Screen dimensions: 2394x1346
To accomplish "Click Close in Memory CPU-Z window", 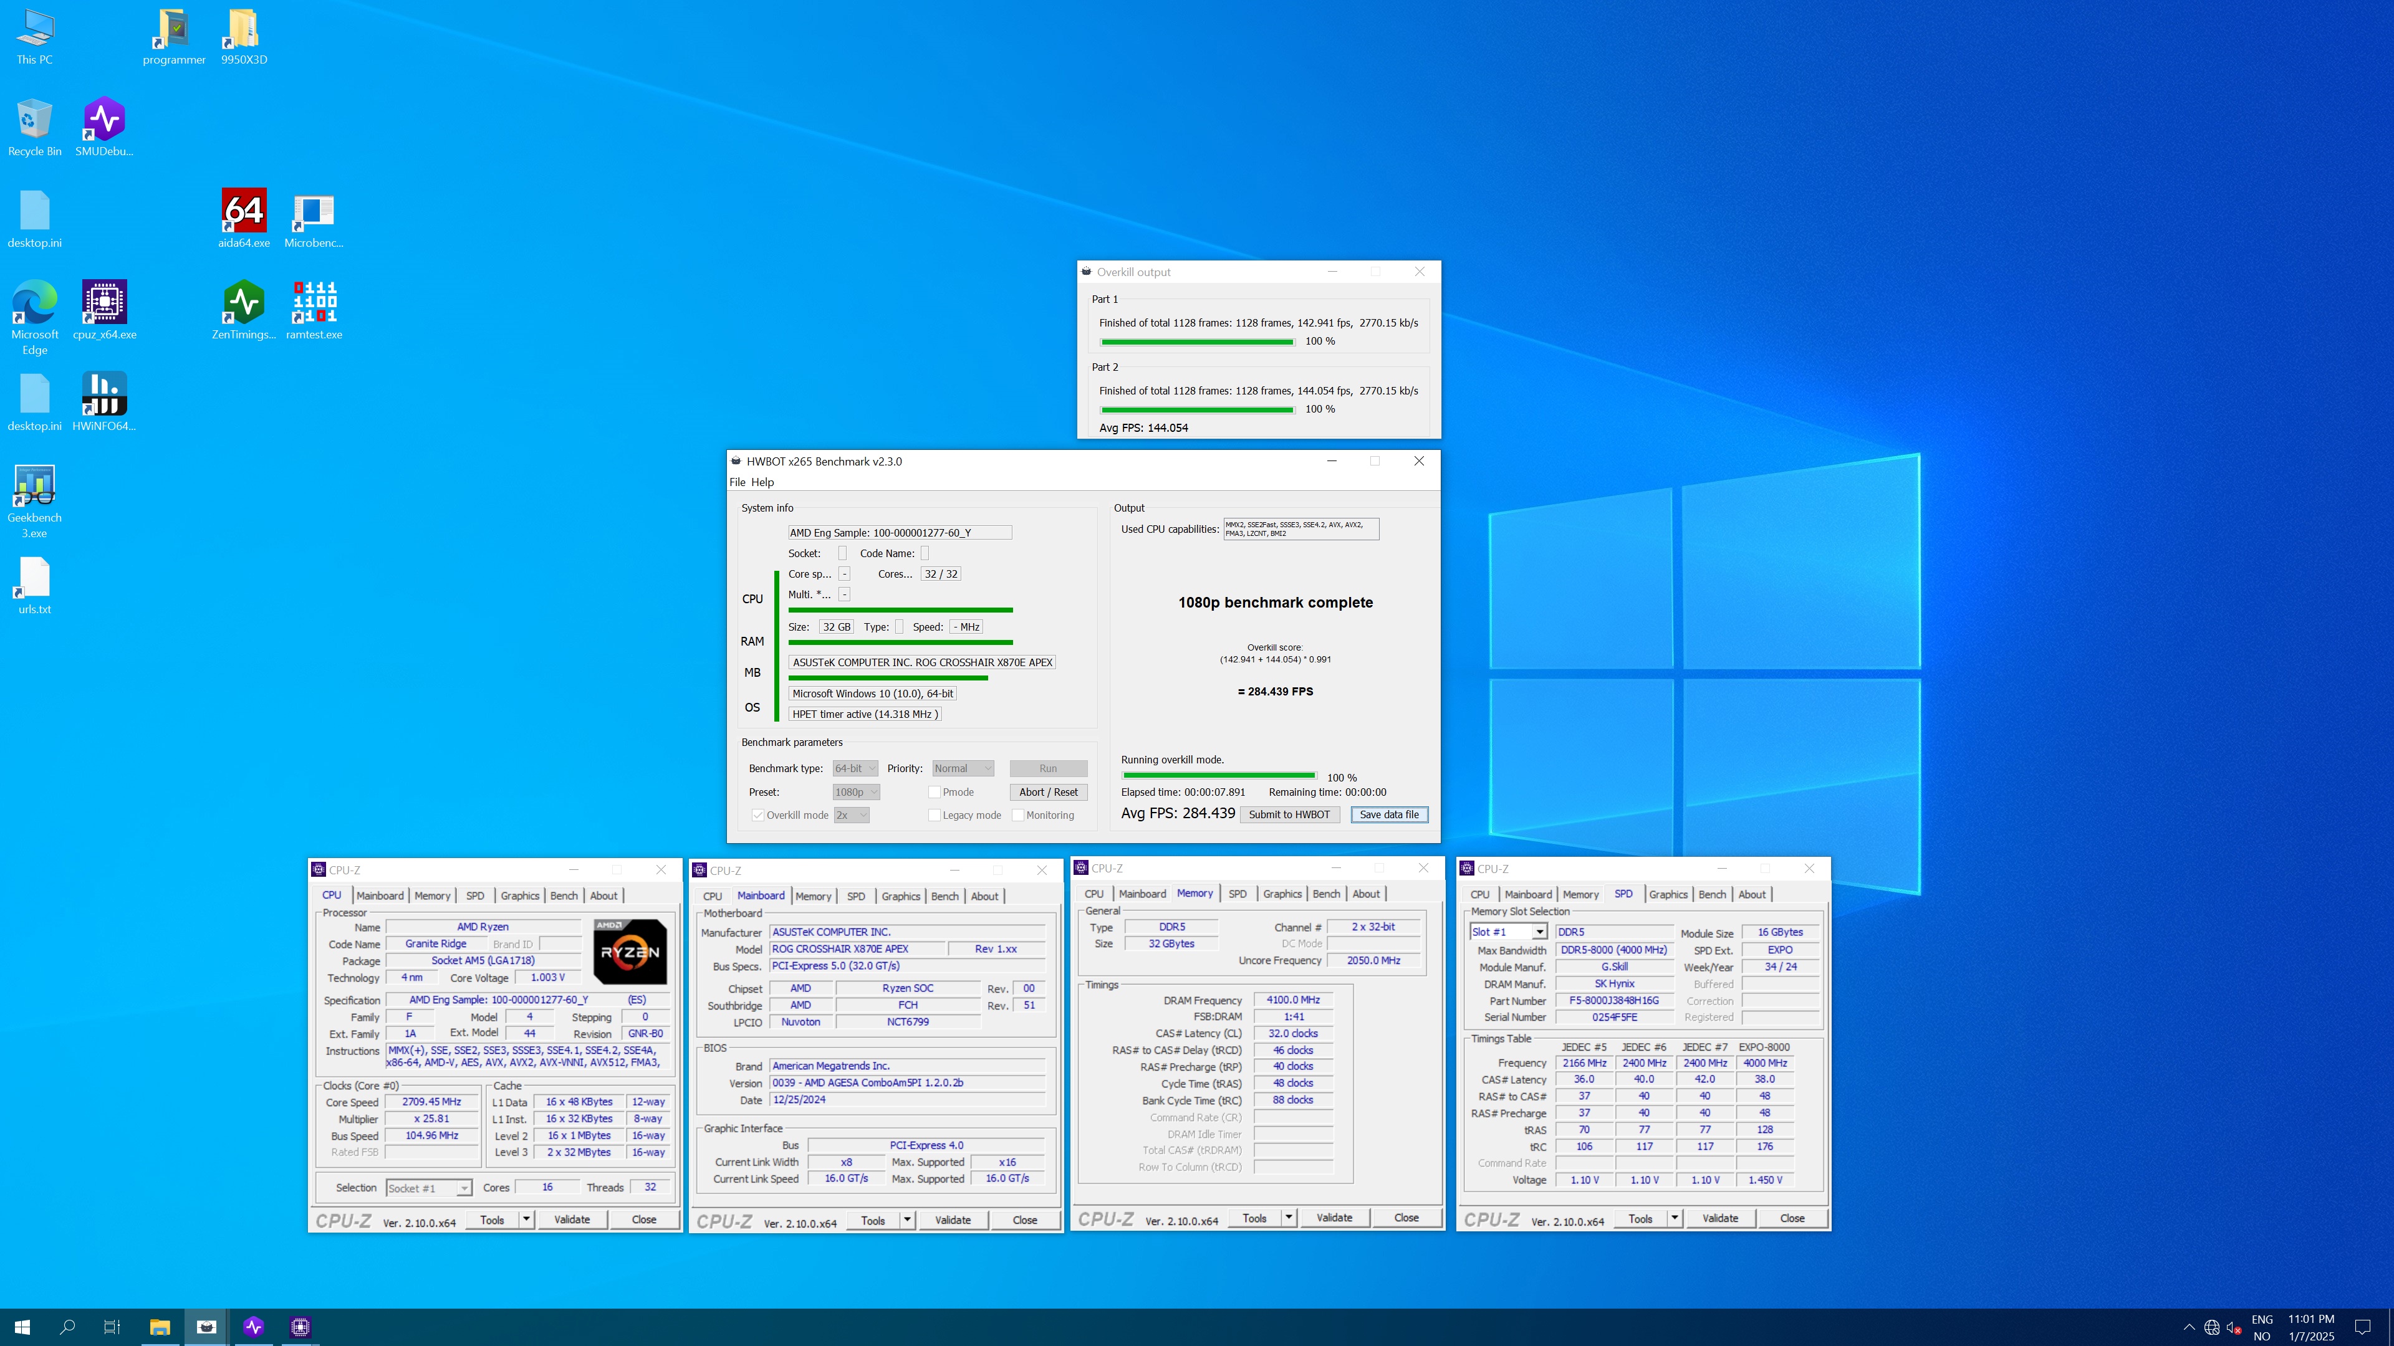I will pyautogui.click(x=1406, y=1218).
